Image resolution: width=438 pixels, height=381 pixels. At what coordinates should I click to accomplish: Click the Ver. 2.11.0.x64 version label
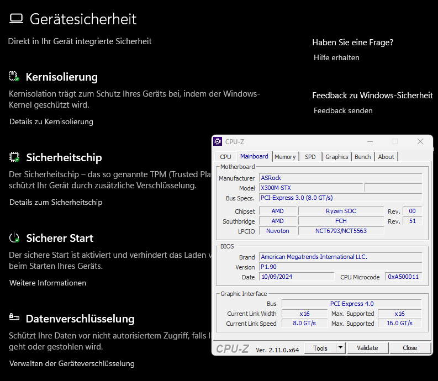pos(277,350)
